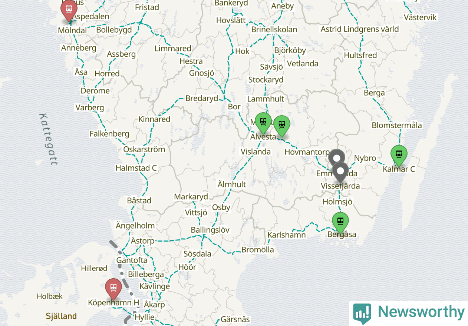Select the Varberg label on the coast

click(x=90, y=108)
